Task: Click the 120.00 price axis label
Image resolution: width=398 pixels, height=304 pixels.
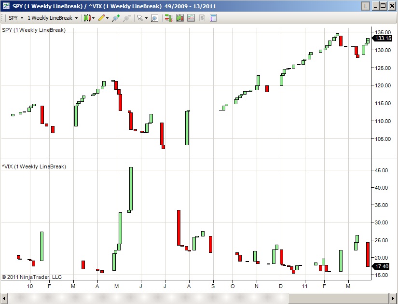Action: [383, 85]
